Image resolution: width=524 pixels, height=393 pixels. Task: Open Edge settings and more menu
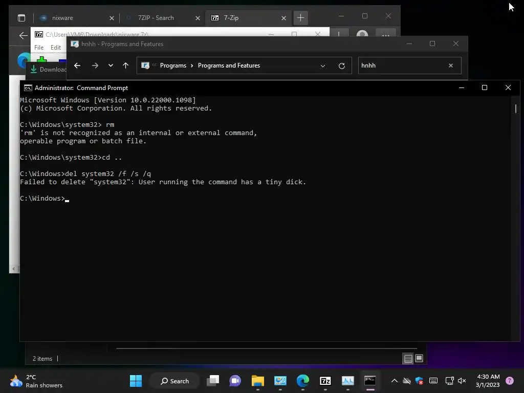coord(386,35)
